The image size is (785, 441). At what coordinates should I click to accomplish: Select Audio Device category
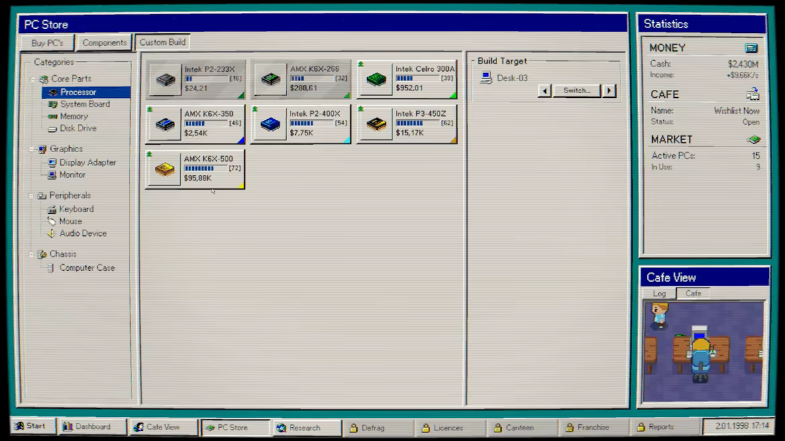pos(83,233)
